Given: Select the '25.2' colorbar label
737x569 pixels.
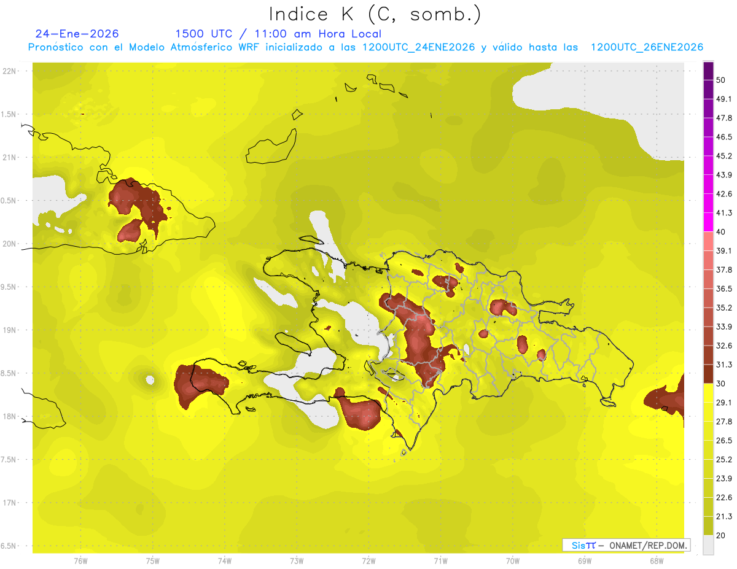Looking at the screenshot, I should 724,459.
